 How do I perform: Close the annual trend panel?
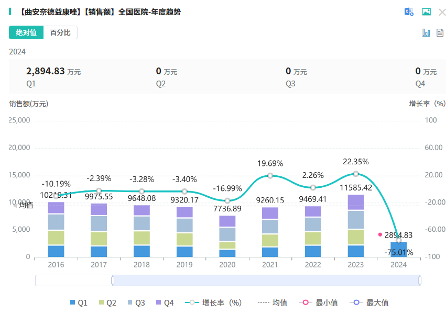pyautogui.click(x=442, y=12)
